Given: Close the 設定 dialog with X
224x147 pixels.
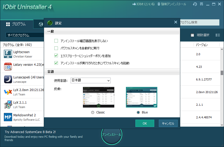Looking at the screenshot, I should coord(176,22).
